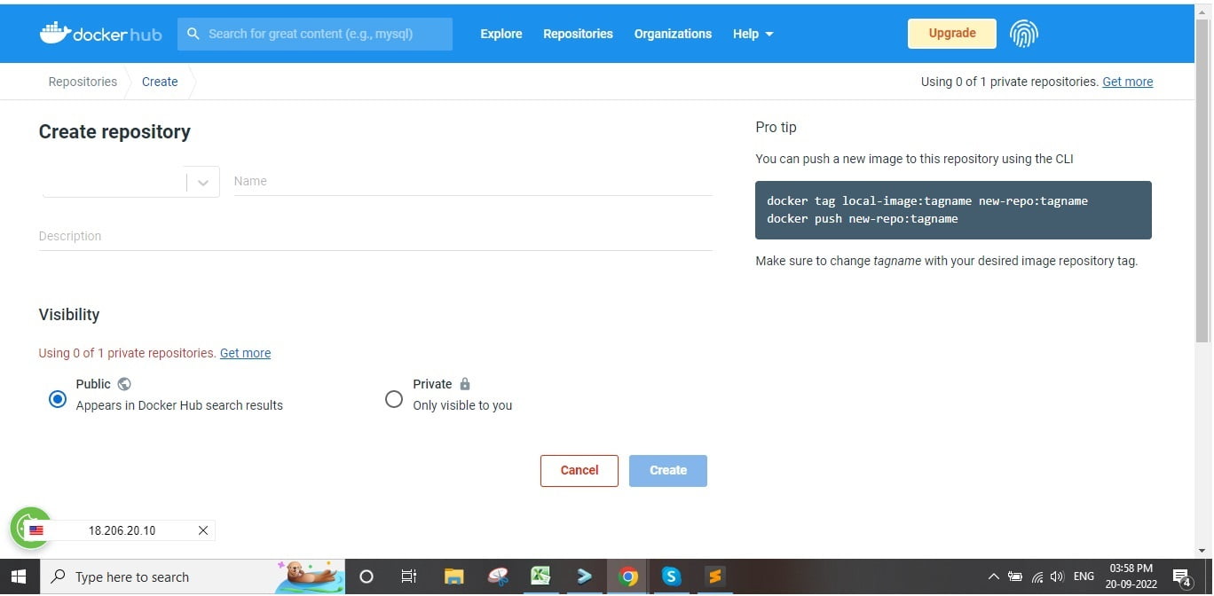Open the Wi-Fi network tray icon
The height and width of the screenshot is (596, 1214).
(x=1037, y=576)
